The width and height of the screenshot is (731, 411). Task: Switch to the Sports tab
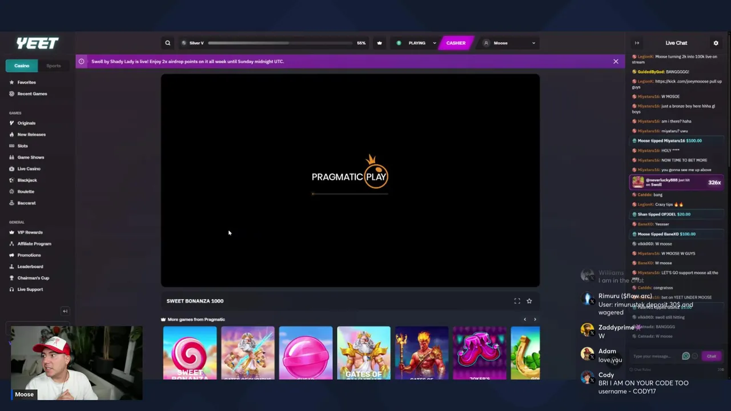pos(54,66)
